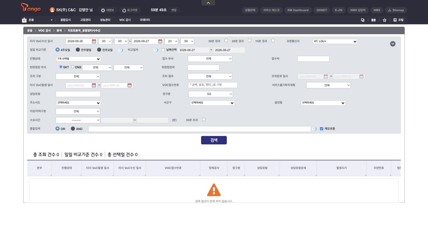Open the RM Dashboard link
Image resolution: width=428 pixels, height=233 pixels.
pyautogui.click(x=298, y=10)
